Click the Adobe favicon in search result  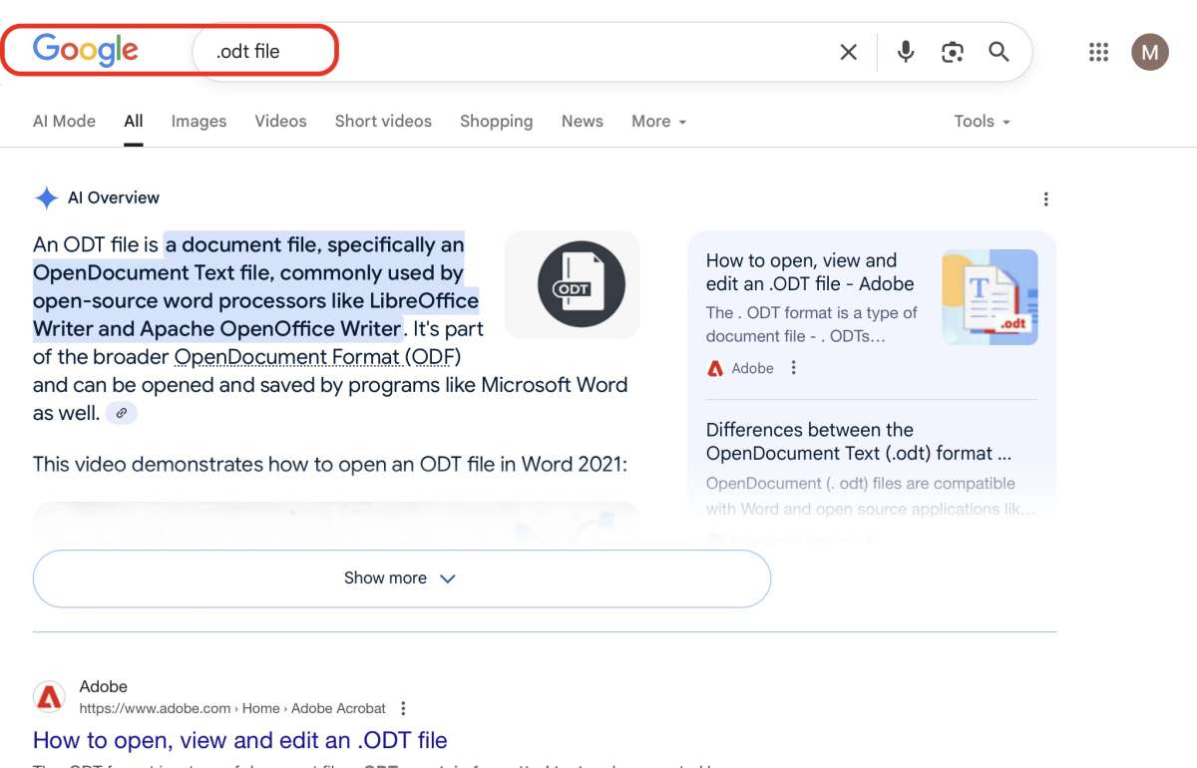(x=49, y=697)
